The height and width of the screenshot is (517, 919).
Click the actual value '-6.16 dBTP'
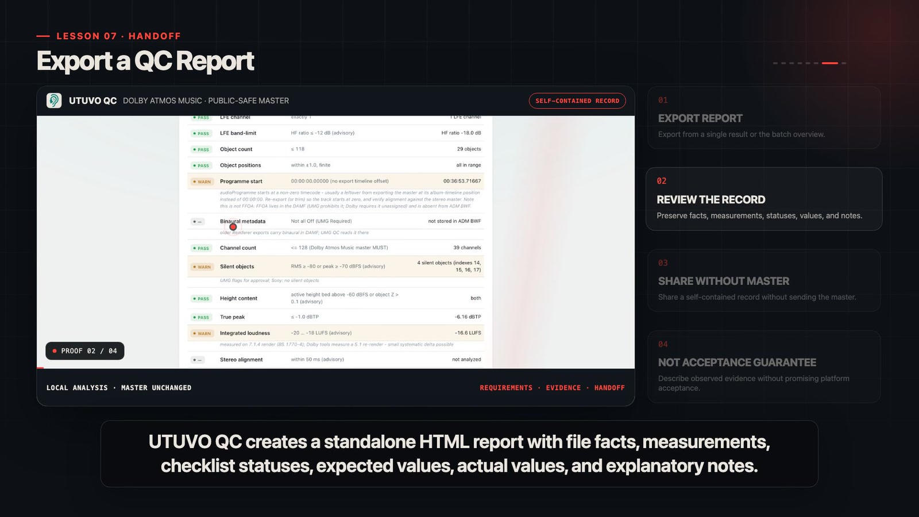468,317
